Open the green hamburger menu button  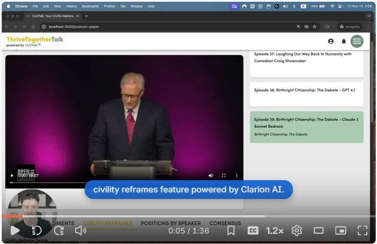click(357, 41)
